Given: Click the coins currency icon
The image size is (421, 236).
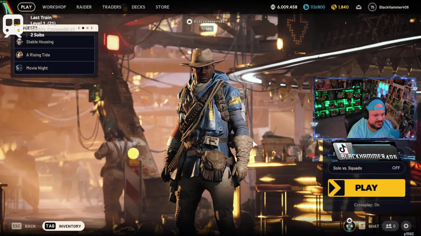Looking at the screenshot, I should point(273,7).
